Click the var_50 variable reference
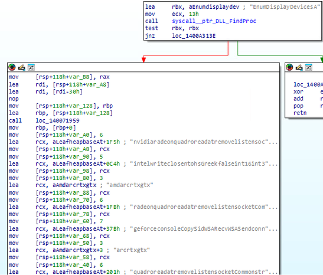 pos(81,243)
